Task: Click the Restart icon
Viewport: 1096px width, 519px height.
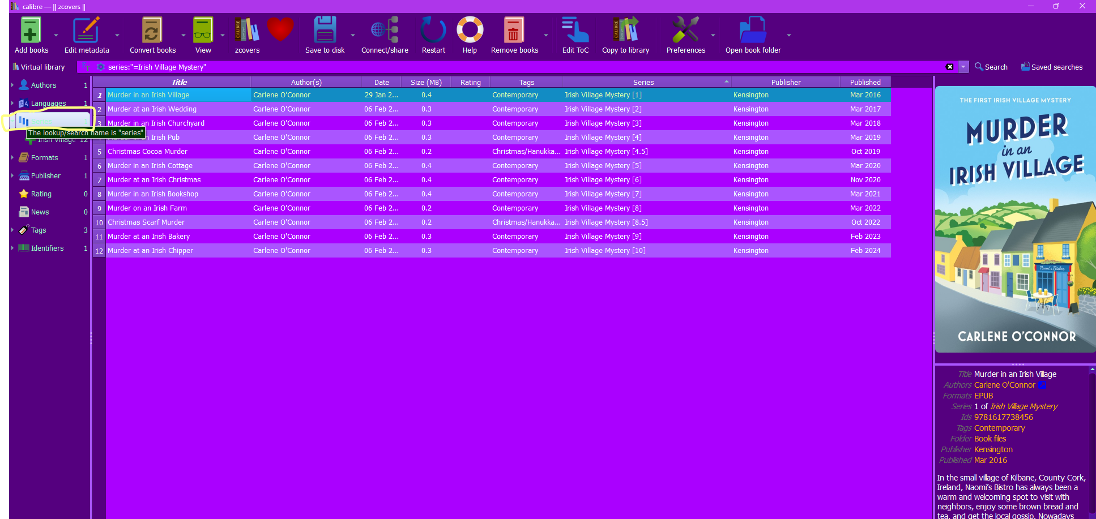Action: (433, 30)
